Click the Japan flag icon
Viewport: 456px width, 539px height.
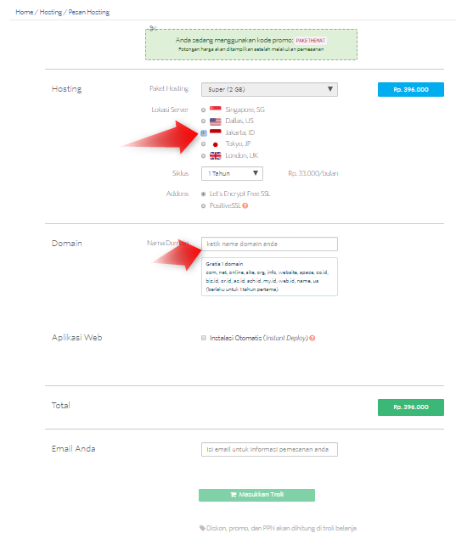(216, 144)
